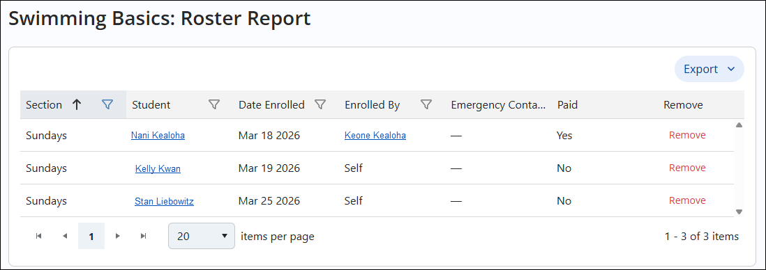Click the table scroll down arrow
This screenshot has width=766, height=270.
[x=739, y=212]
